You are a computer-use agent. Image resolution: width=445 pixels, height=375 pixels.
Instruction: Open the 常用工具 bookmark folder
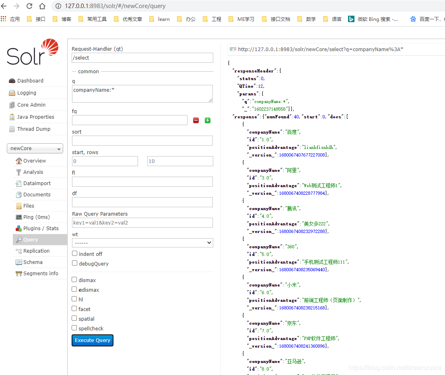[x=93, y=19]
